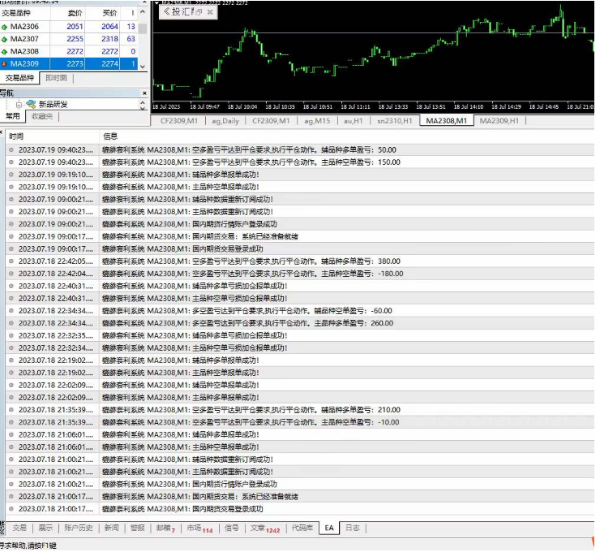Click the log bullet for 21:35:39 盈亏 210.00 row
Image resolution: width=600 pixels, height=552 pixels.
coord(11,410)
